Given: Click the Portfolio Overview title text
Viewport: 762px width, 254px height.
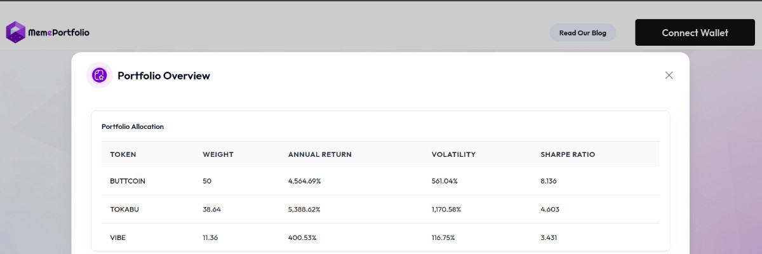Looking at the screenshot, I should click(164, 76).
